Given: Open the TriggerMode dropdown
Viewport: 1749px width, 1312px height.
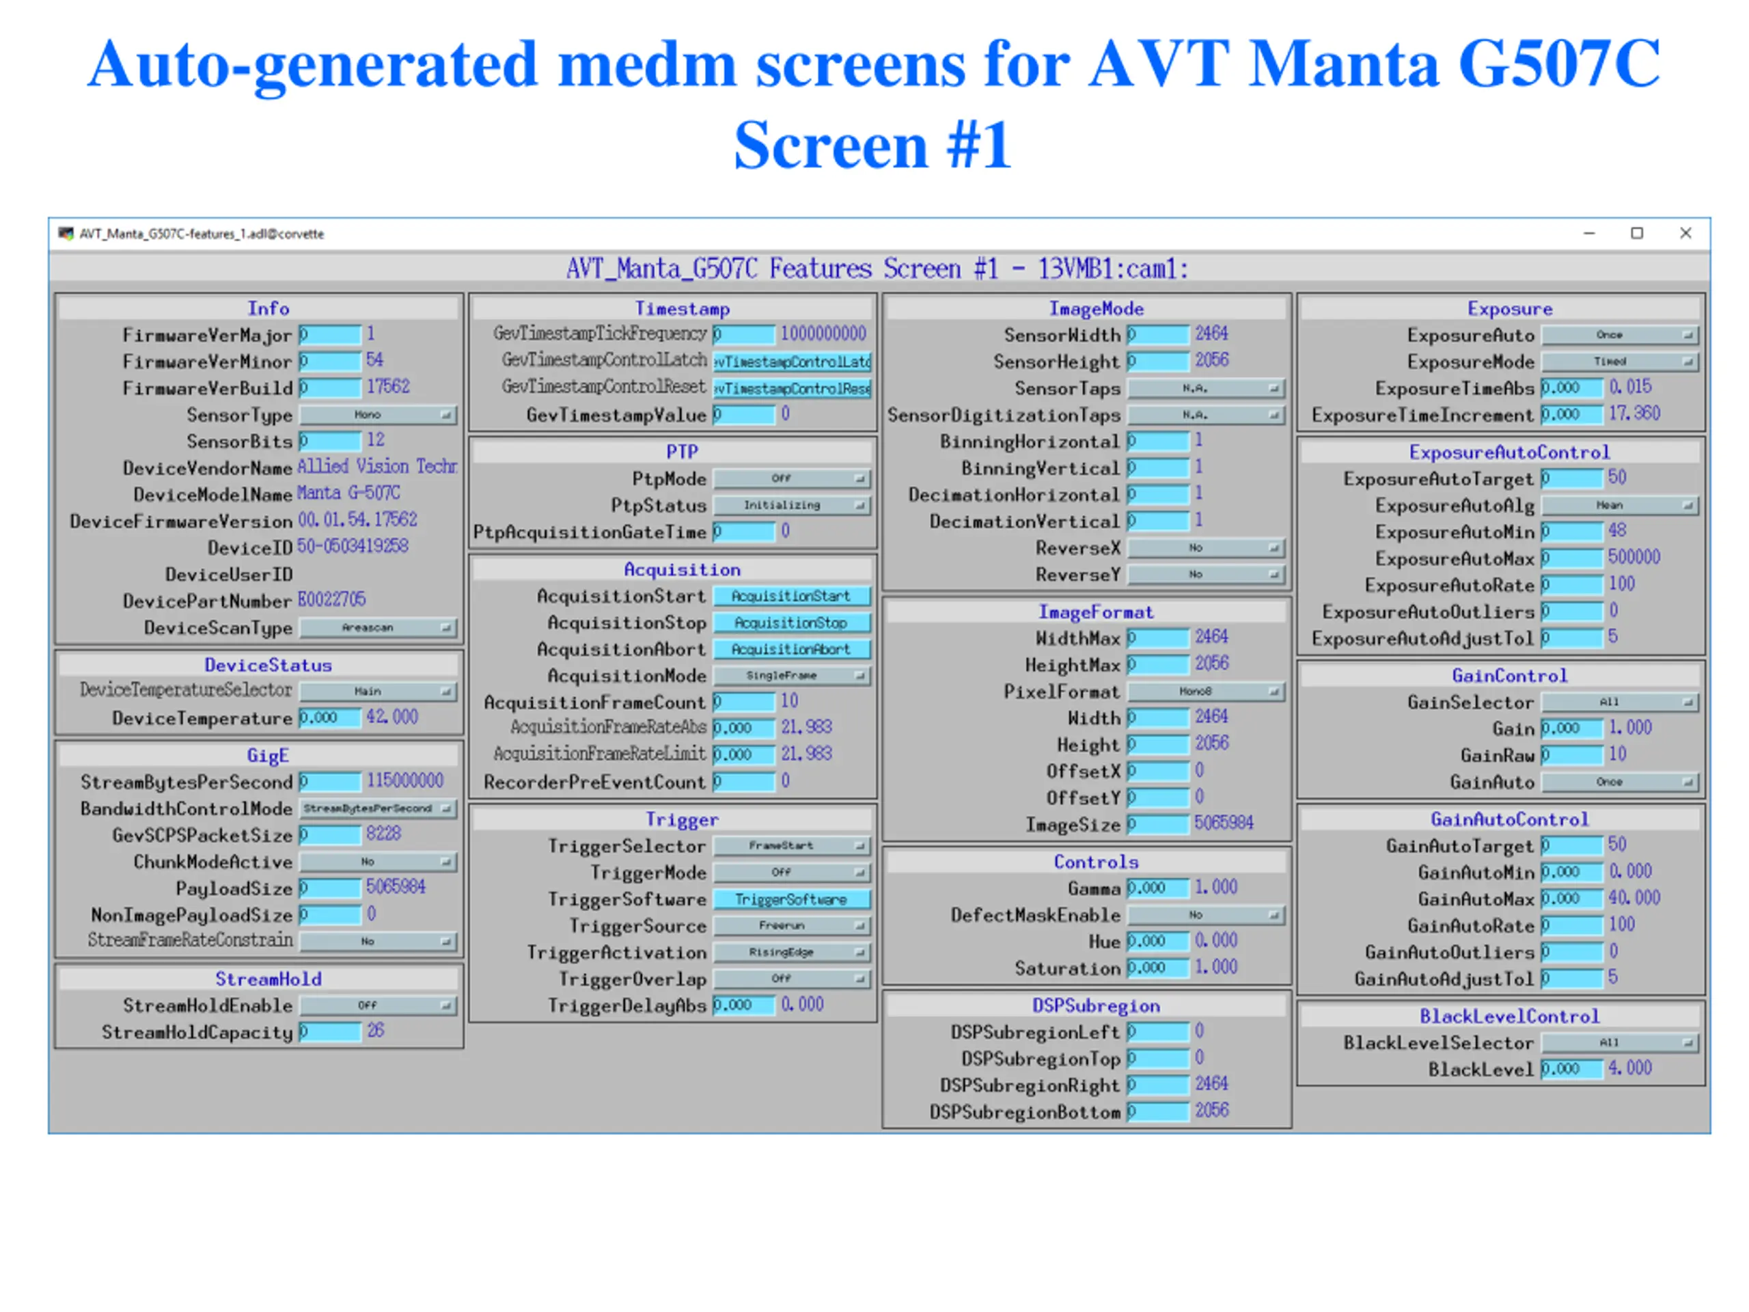Looking at the screenshot, I should point(791,873).
